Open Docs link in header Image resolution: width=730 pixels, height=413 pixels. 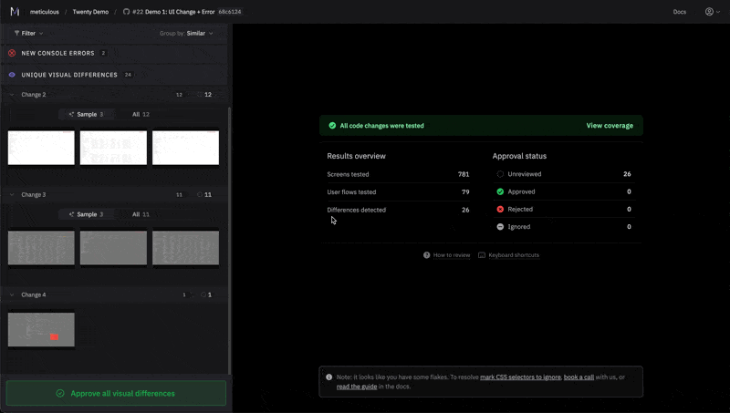click(679, 12)
